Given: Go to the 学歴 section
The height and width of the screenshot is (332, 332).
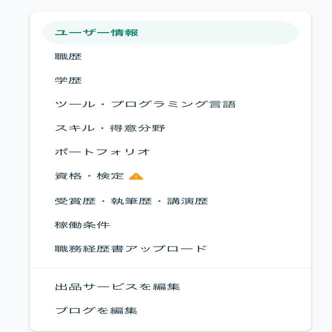Looking at the screenshot, I should 171,80.
